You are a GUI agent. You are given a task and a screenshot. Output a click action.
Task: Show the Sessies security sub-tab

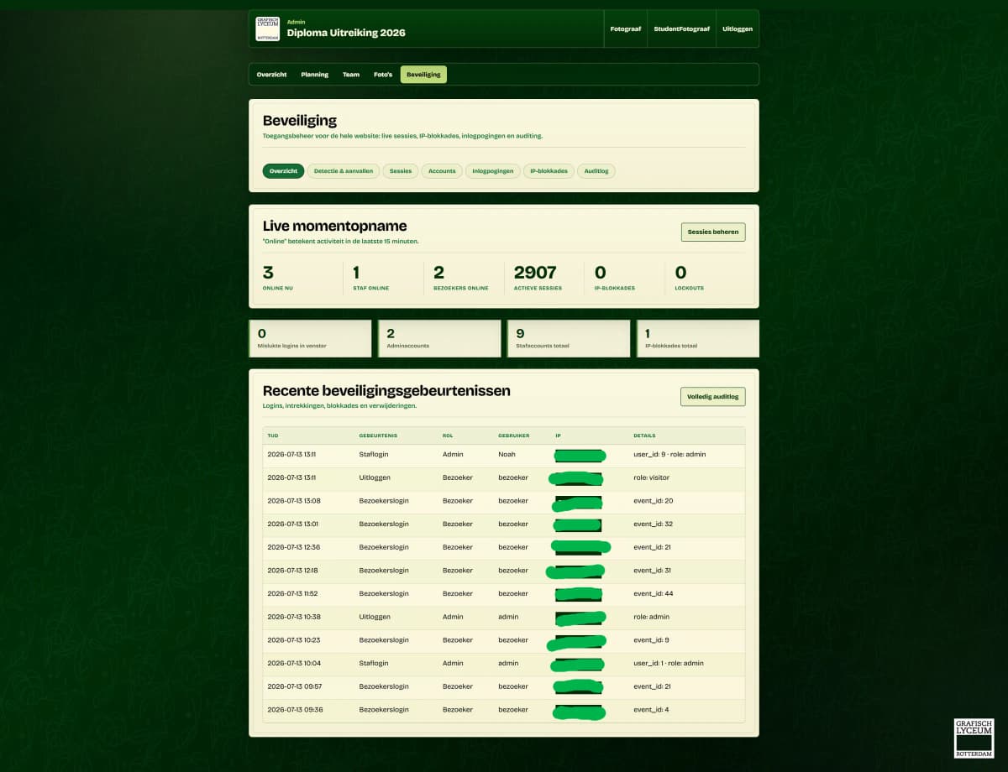coord(401,171)
